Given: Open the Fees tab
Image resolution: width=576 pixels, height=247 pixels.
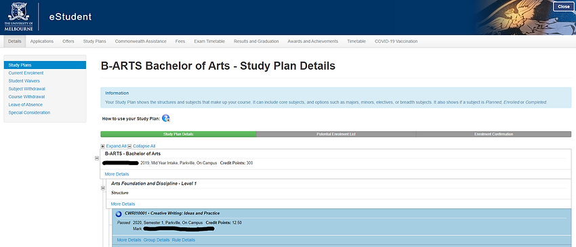Looking at the screenshot, I should (180, 41).
